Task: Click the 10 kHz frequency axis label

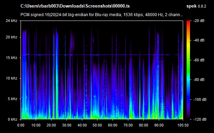Action: (11, 78)
